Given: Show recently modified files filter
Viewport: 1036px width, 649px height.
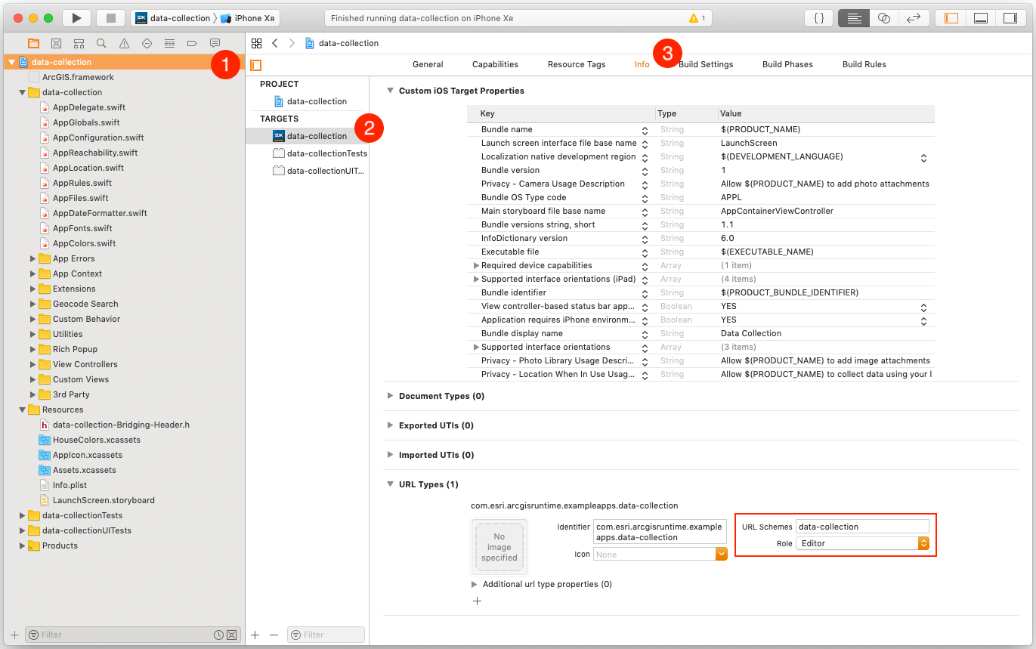Looking at the screenshot, I should tap(218, 635).
